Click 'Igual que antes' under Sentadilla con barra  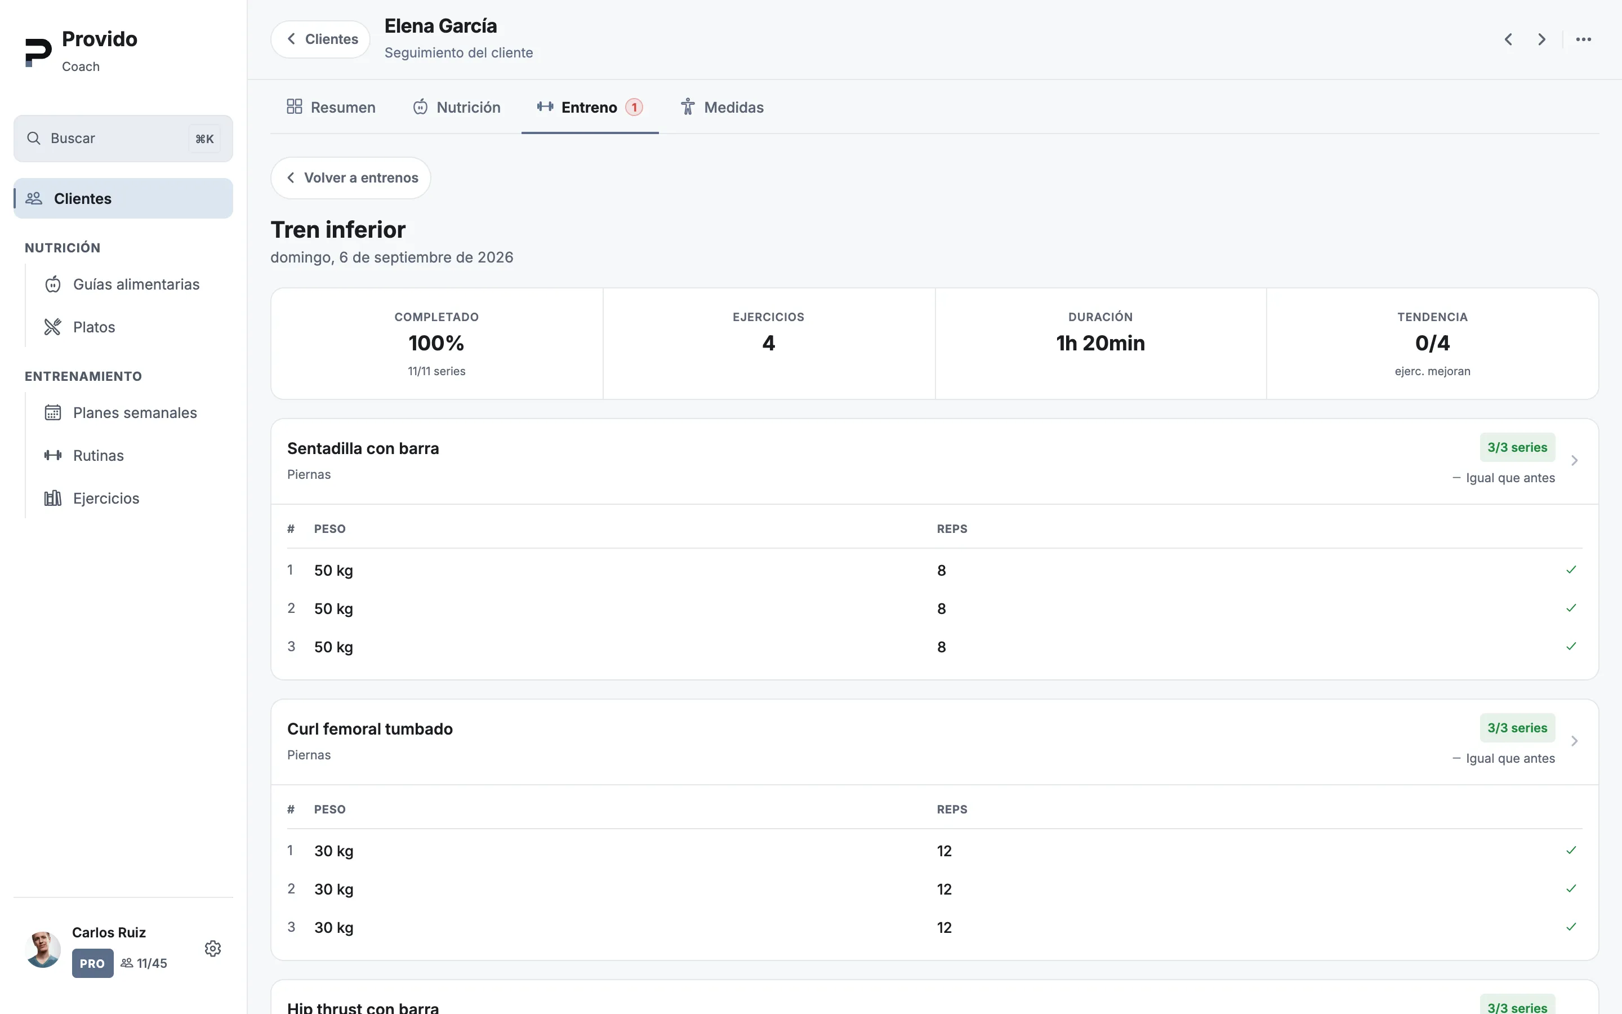click(1510, 478)
